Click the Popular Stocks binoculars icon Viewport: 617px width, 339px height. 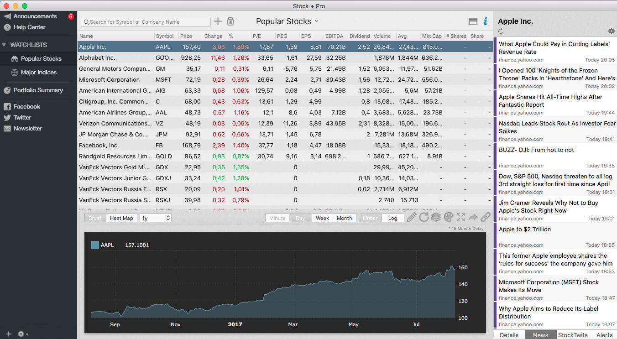click(15, 59)
